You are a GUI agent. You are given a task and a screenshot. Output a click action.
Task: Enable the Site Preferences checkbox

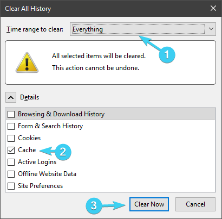click(x=11, y=186)
